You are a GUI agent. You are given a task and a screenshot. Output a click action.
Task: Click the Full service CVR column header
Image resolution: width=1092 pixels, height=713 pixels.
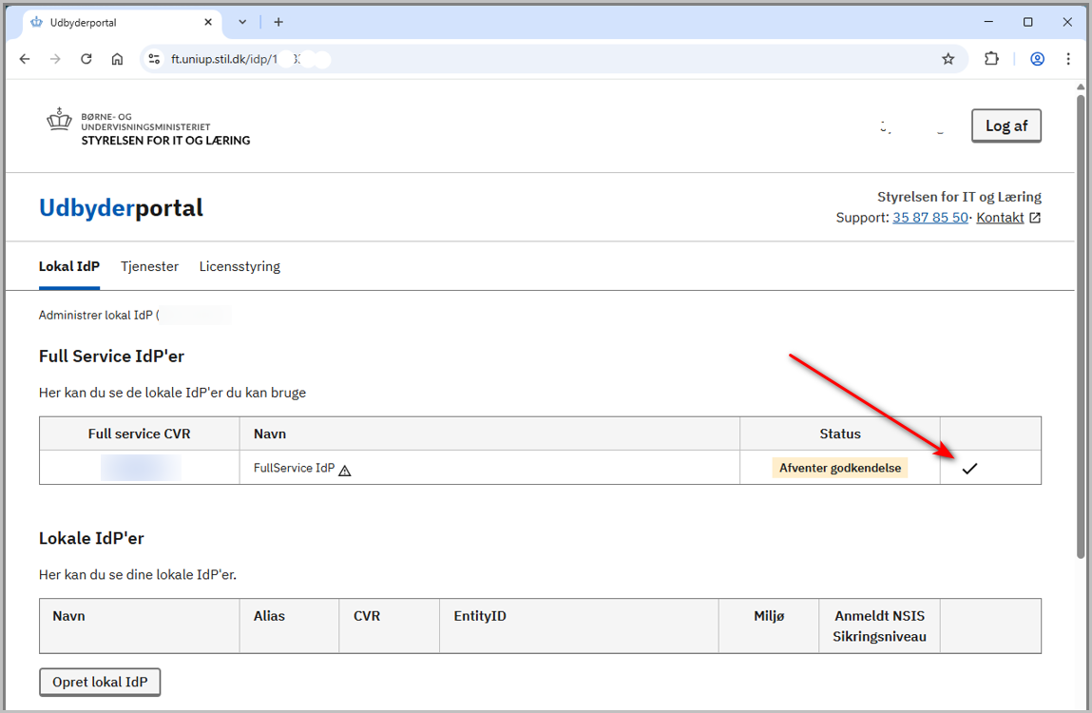pos(140,434)
